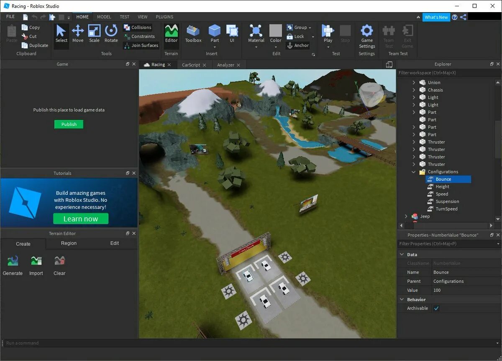502x361 pixels.
Task: Open the CarScript document tab
Action: [x=191, y=65]
